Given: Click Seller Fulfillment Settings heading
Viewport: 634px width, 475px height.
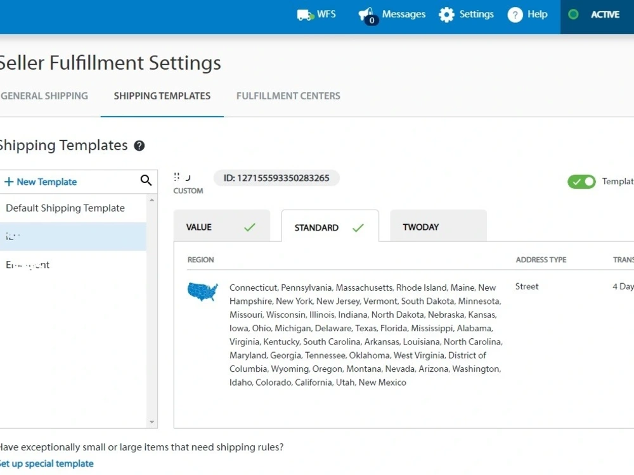Looking at the screenshot, I should coord(110,63).
